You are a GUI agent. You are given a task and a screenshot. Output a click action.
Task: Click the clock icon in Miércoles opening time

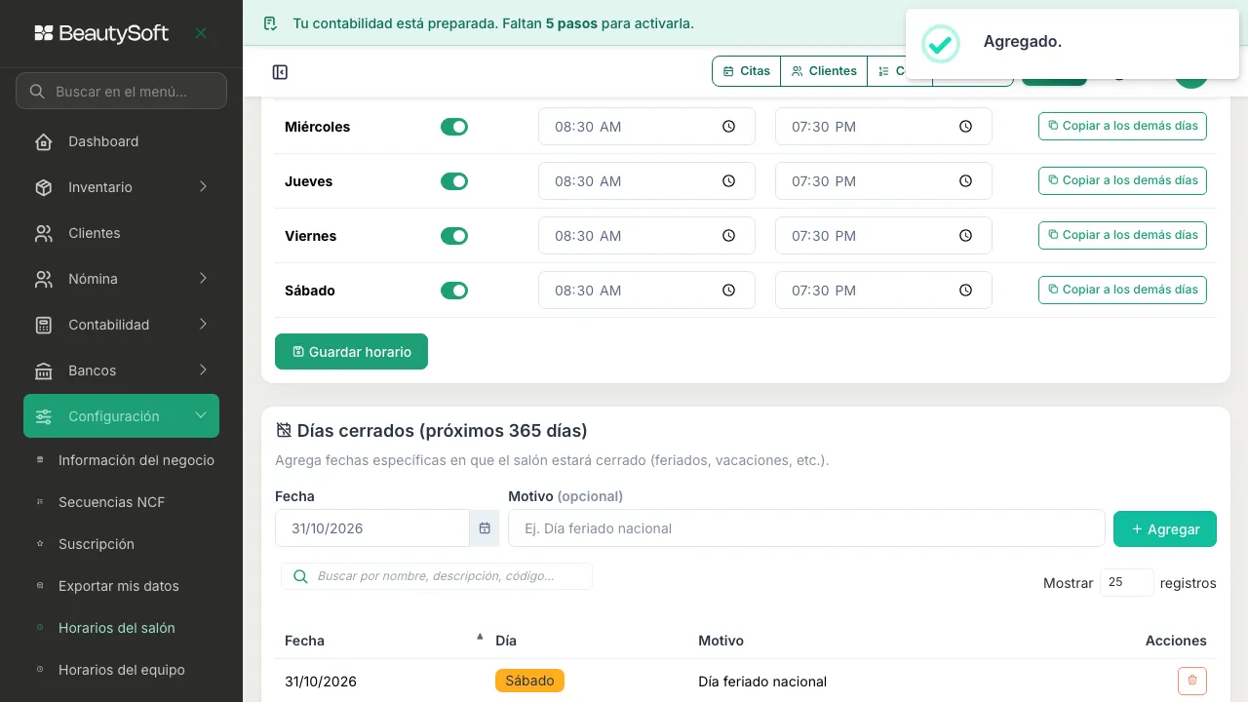tap(728, 127)
